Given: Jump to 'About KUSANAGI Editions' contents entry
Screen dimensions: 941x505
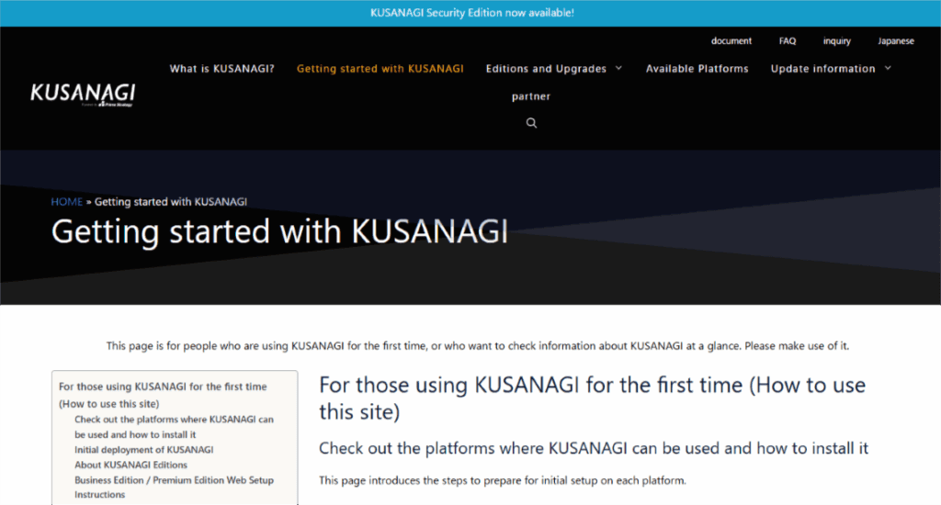Looking at the screenshot, I should pyautogui.click(x=130, y=465).
